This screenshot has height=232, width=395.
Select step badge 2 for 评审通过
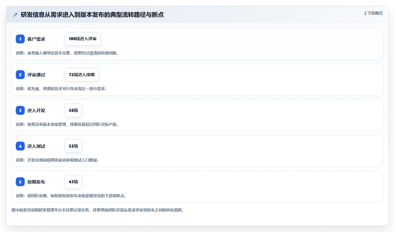[20, 75]
